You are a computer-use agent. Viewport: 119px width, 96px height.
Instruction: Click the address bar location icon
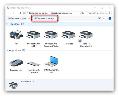click(24, 13)
